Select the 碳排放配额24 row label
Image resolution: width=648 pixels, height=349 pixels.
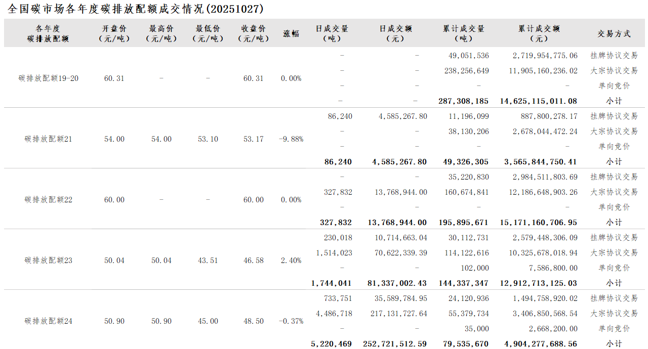[49, 321]
